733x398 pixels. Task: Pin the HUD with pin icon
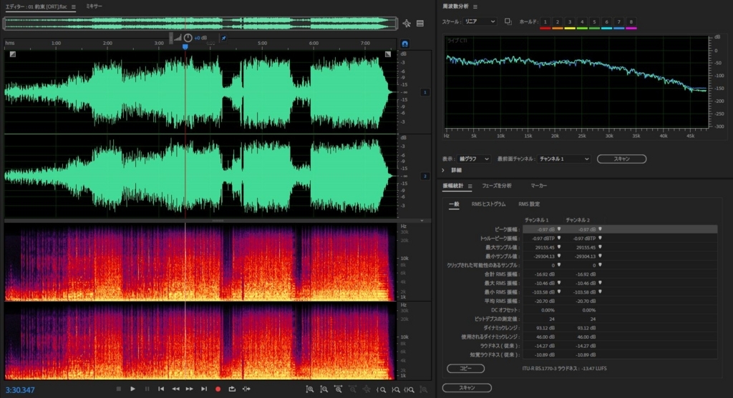click(223, 38)
